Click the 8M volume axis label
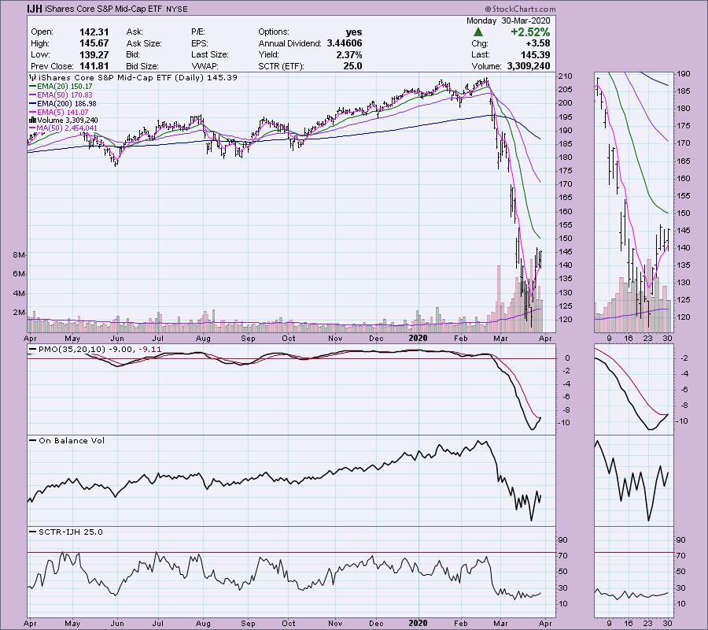The image size is (708, 630). tap(19, 255)
